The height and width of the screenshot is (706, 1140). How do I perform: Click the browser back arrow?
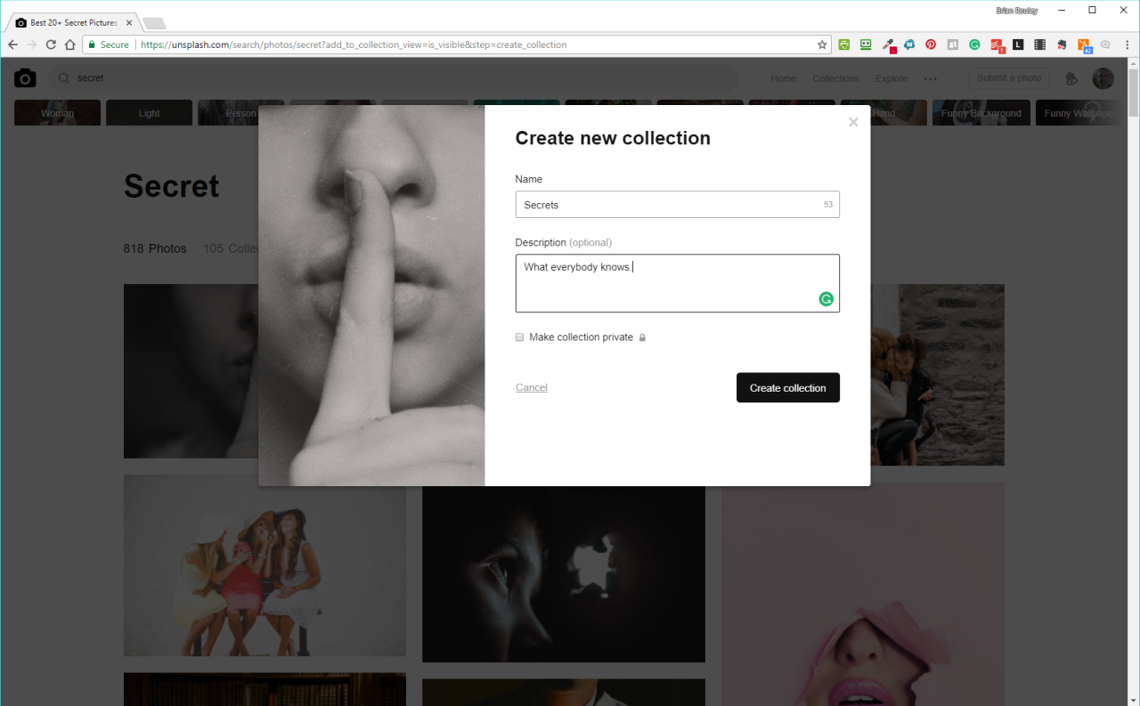[x=12, y=45]
